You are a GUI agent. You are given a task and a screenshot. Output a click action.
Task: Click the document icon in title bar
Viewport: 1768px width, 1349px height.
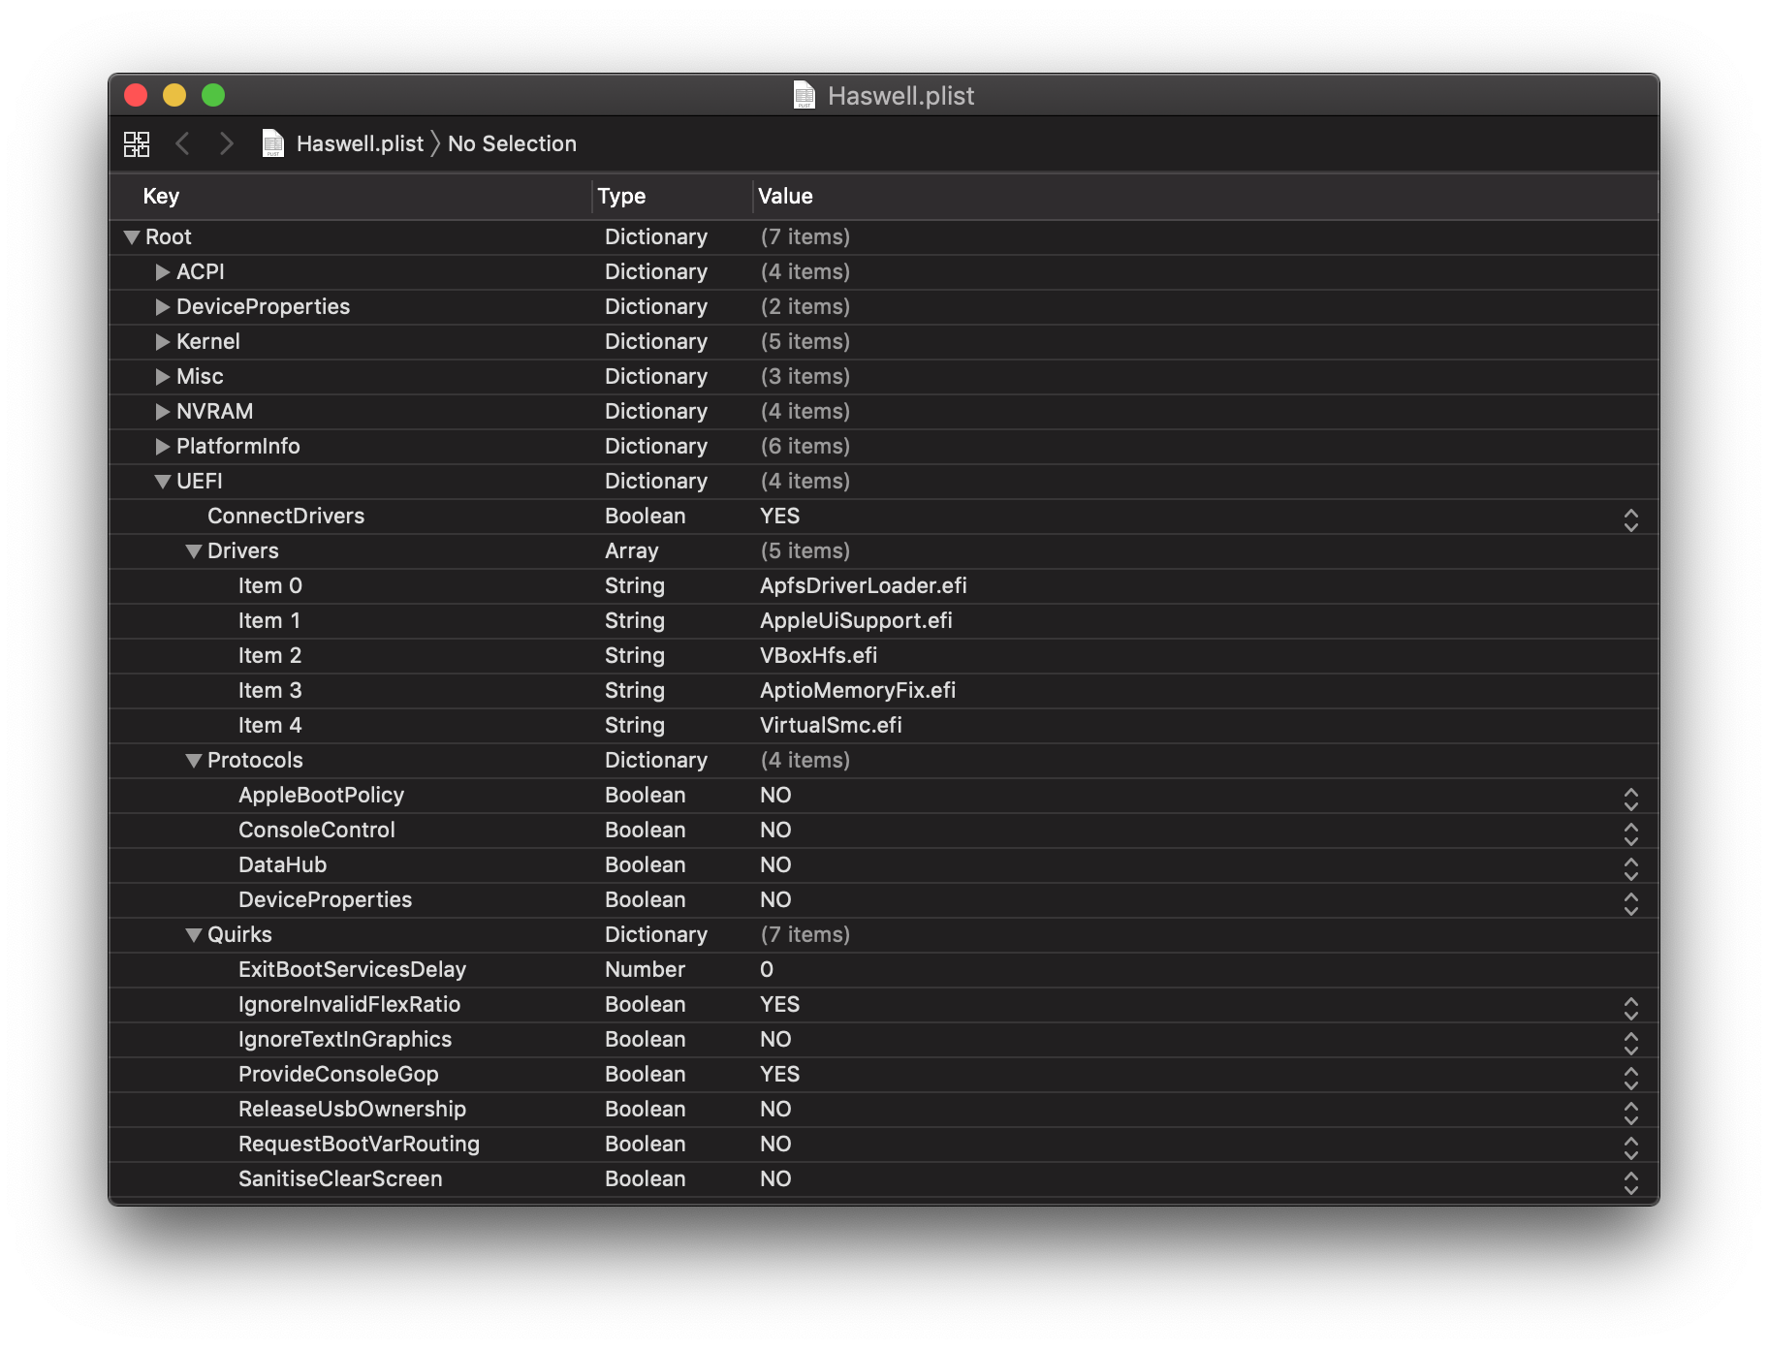(804, 95)
